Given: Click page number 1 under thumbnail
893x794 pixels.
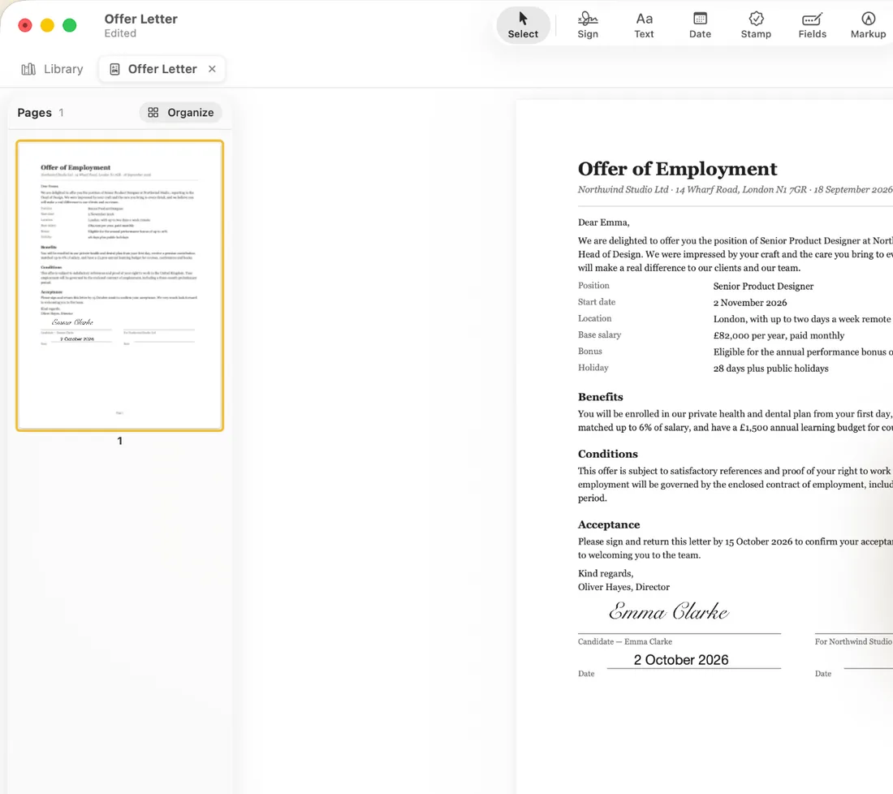Looking at the screenshot, I should 119,441.
